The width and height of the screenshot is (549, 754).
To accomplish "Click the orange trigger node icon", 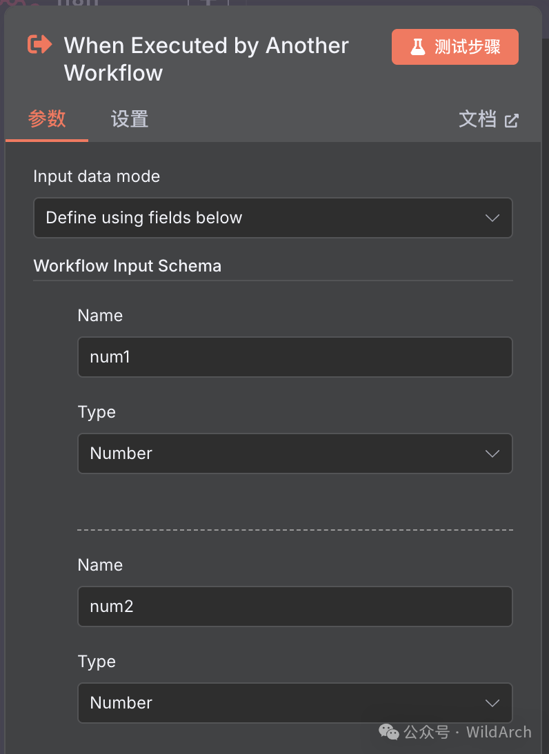I will [x=39, y=45].
